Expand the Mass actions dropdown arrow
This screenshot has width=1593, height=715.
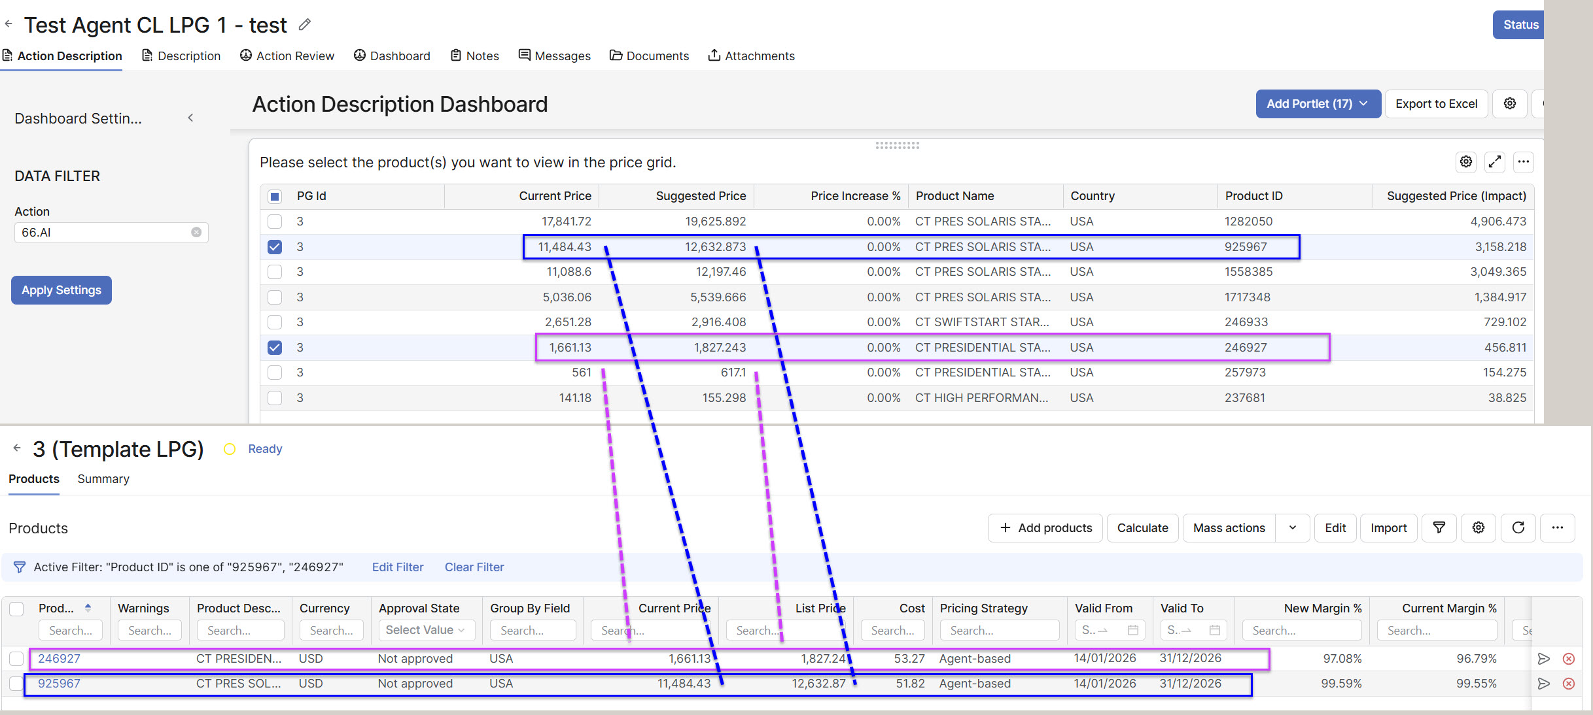pyautogui.click(x=1292, y=528)
